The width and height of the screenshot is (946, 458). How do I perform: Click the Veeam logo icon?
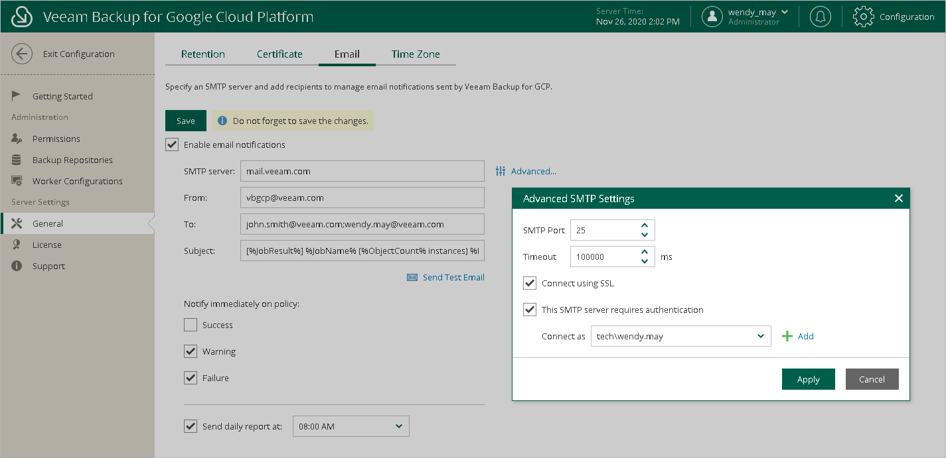point(22,17)
